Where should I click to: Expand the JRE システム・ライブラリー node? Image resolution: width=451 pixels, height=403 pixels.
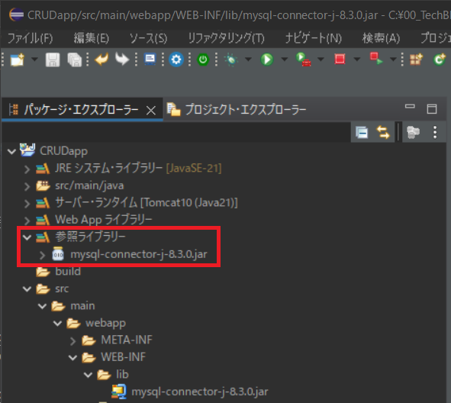coord(27,169)
